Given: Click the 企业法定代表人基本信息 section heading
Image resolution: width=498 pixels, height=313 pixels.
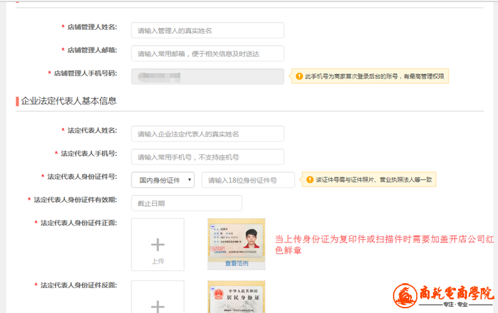Looking at the screenshot, I should [x=68, y=101].
